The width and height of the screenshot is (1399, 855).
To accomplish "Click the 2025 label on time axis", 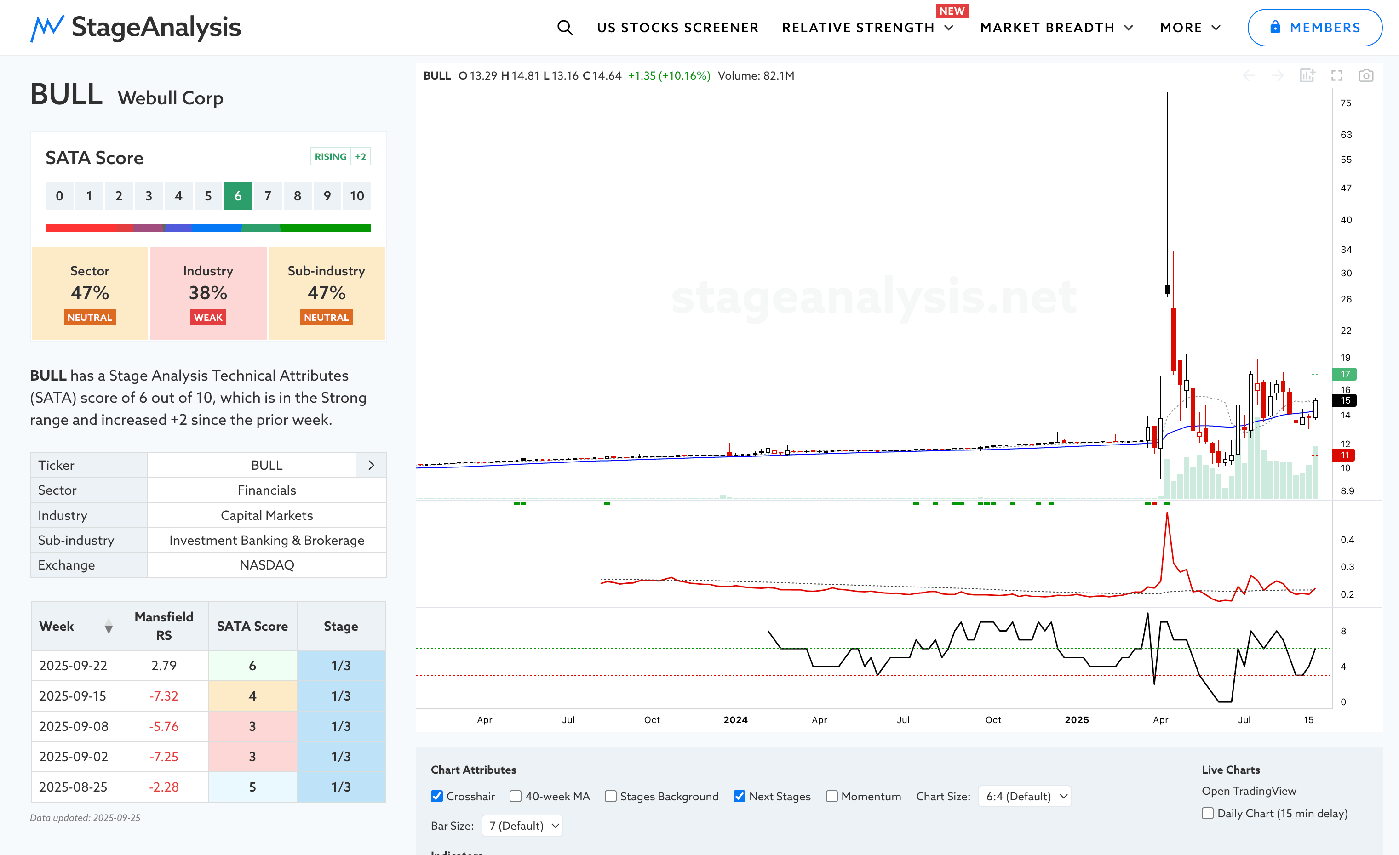I will (1077, 720).
